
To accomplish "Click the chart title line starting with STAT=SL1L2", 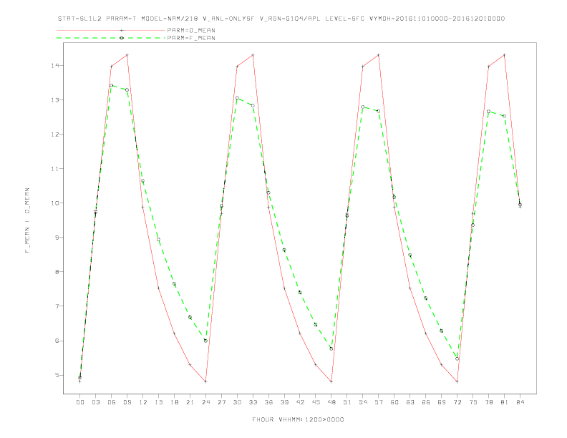I will point(281,19).
